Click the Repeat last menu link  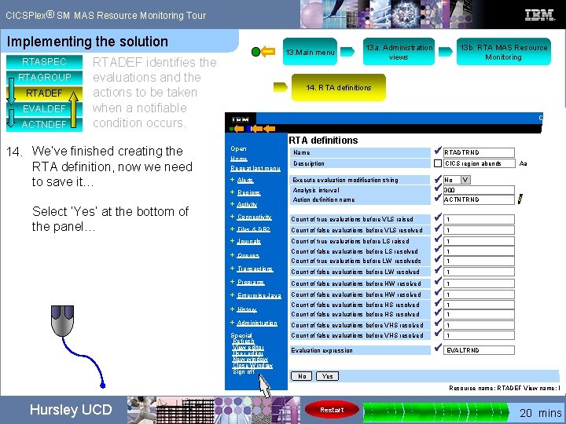tap(255, 168)
